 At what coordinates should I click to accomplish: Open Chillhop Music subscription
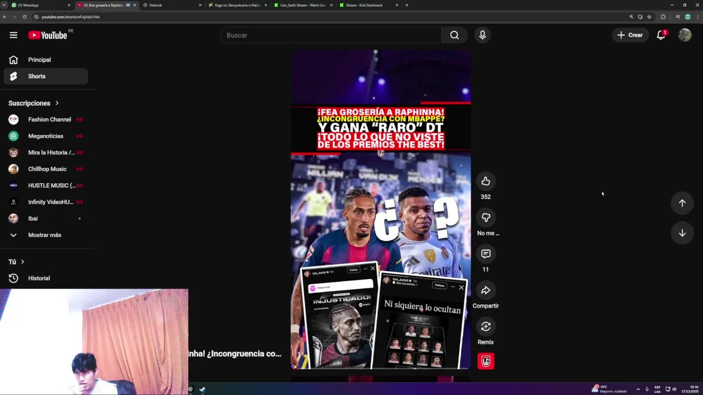[46, 169]
